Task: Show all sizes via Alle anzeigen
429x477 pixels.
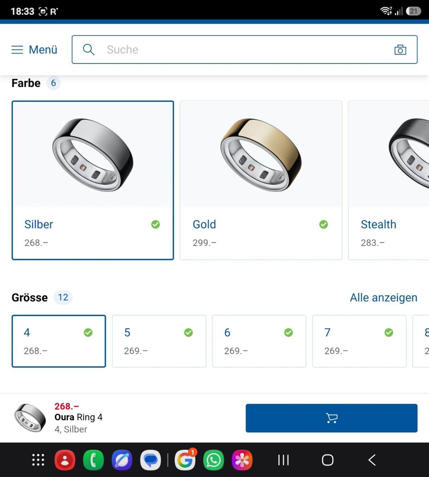Action: 383,298
